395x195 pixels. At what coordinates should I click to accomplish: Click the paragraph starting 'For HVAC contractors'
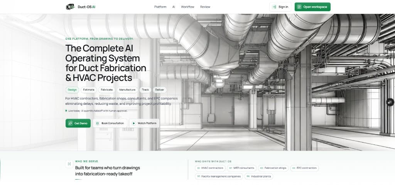pos(122,101)
